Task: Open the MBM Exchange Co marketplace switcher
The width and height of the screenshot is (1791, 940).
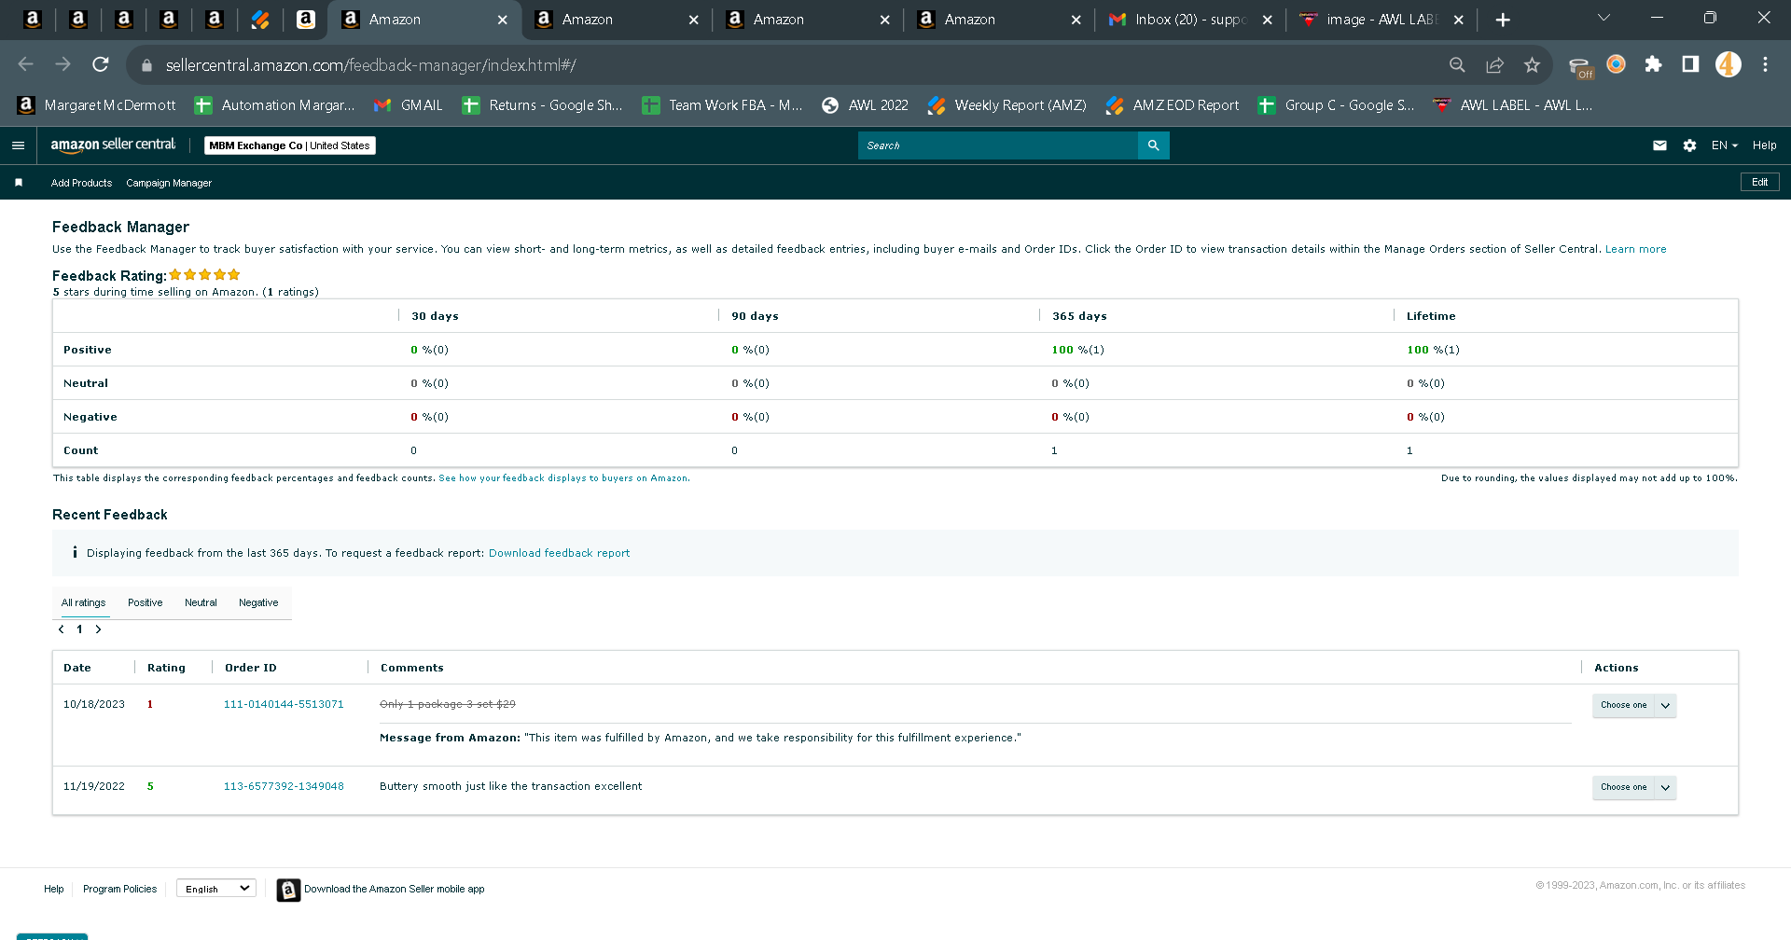Action: [289, 145]
